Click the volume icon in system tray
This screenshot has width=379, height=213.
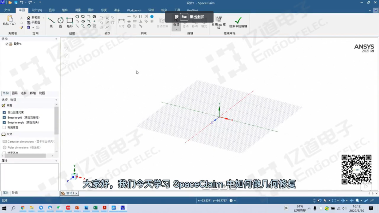[x=344, y=208]
